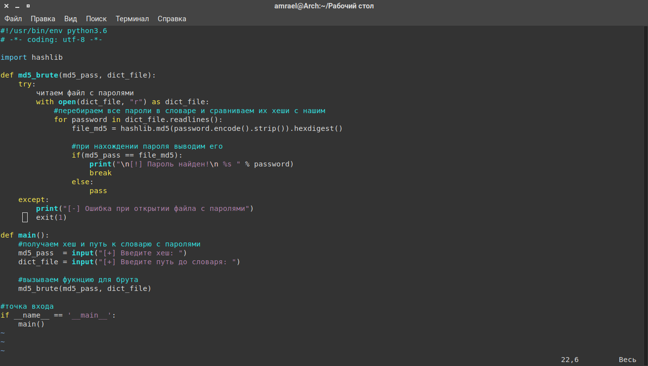Click the 'import hashlib' line
Screen dimensions: 648x366
pos(32,57)
